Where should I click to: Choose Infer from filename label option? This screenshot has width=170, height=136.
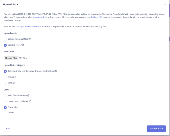(x=5, y=95)
